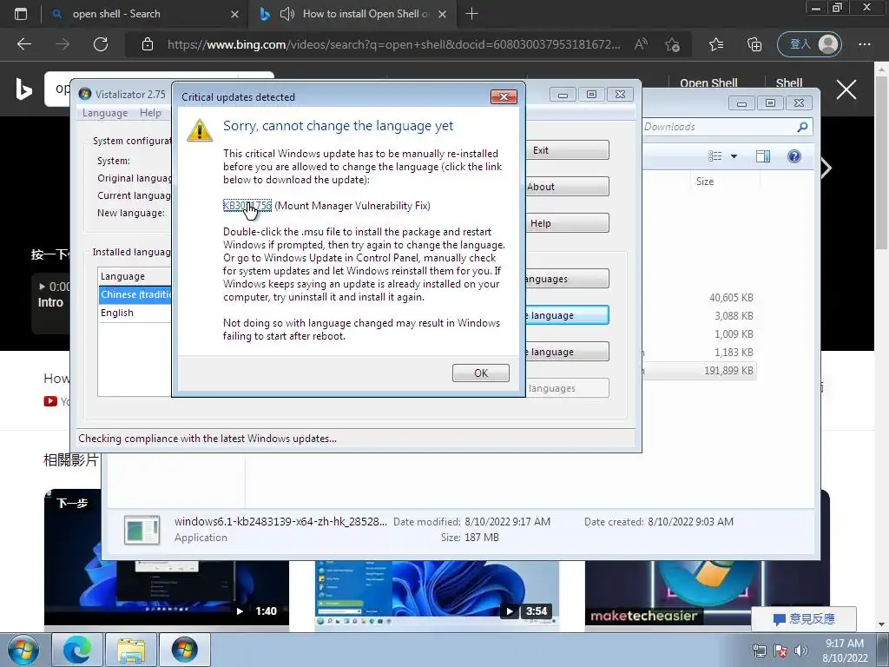Click the Edge forward arrow icon
Image resolution: width=889 pixels, height=667 pixels.
[63, 44]
